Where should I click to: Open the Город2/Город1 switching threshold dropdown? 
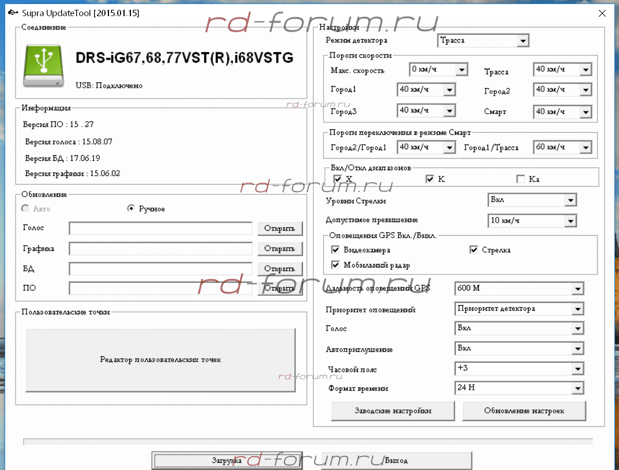click(426, 147)
